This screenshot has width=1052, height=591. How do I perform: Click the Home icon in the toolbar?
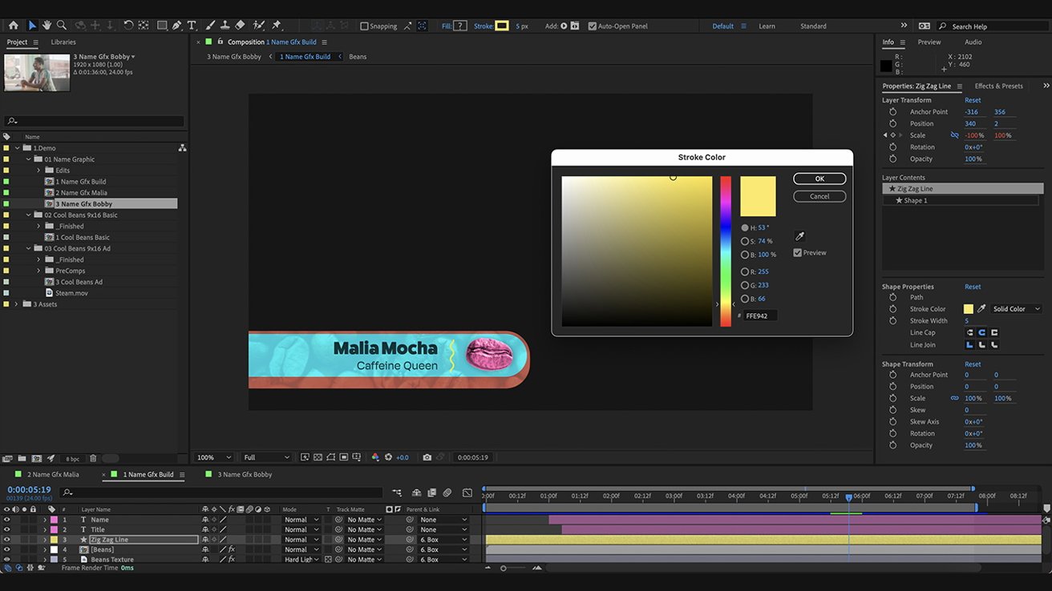click(x=13, y=26)
